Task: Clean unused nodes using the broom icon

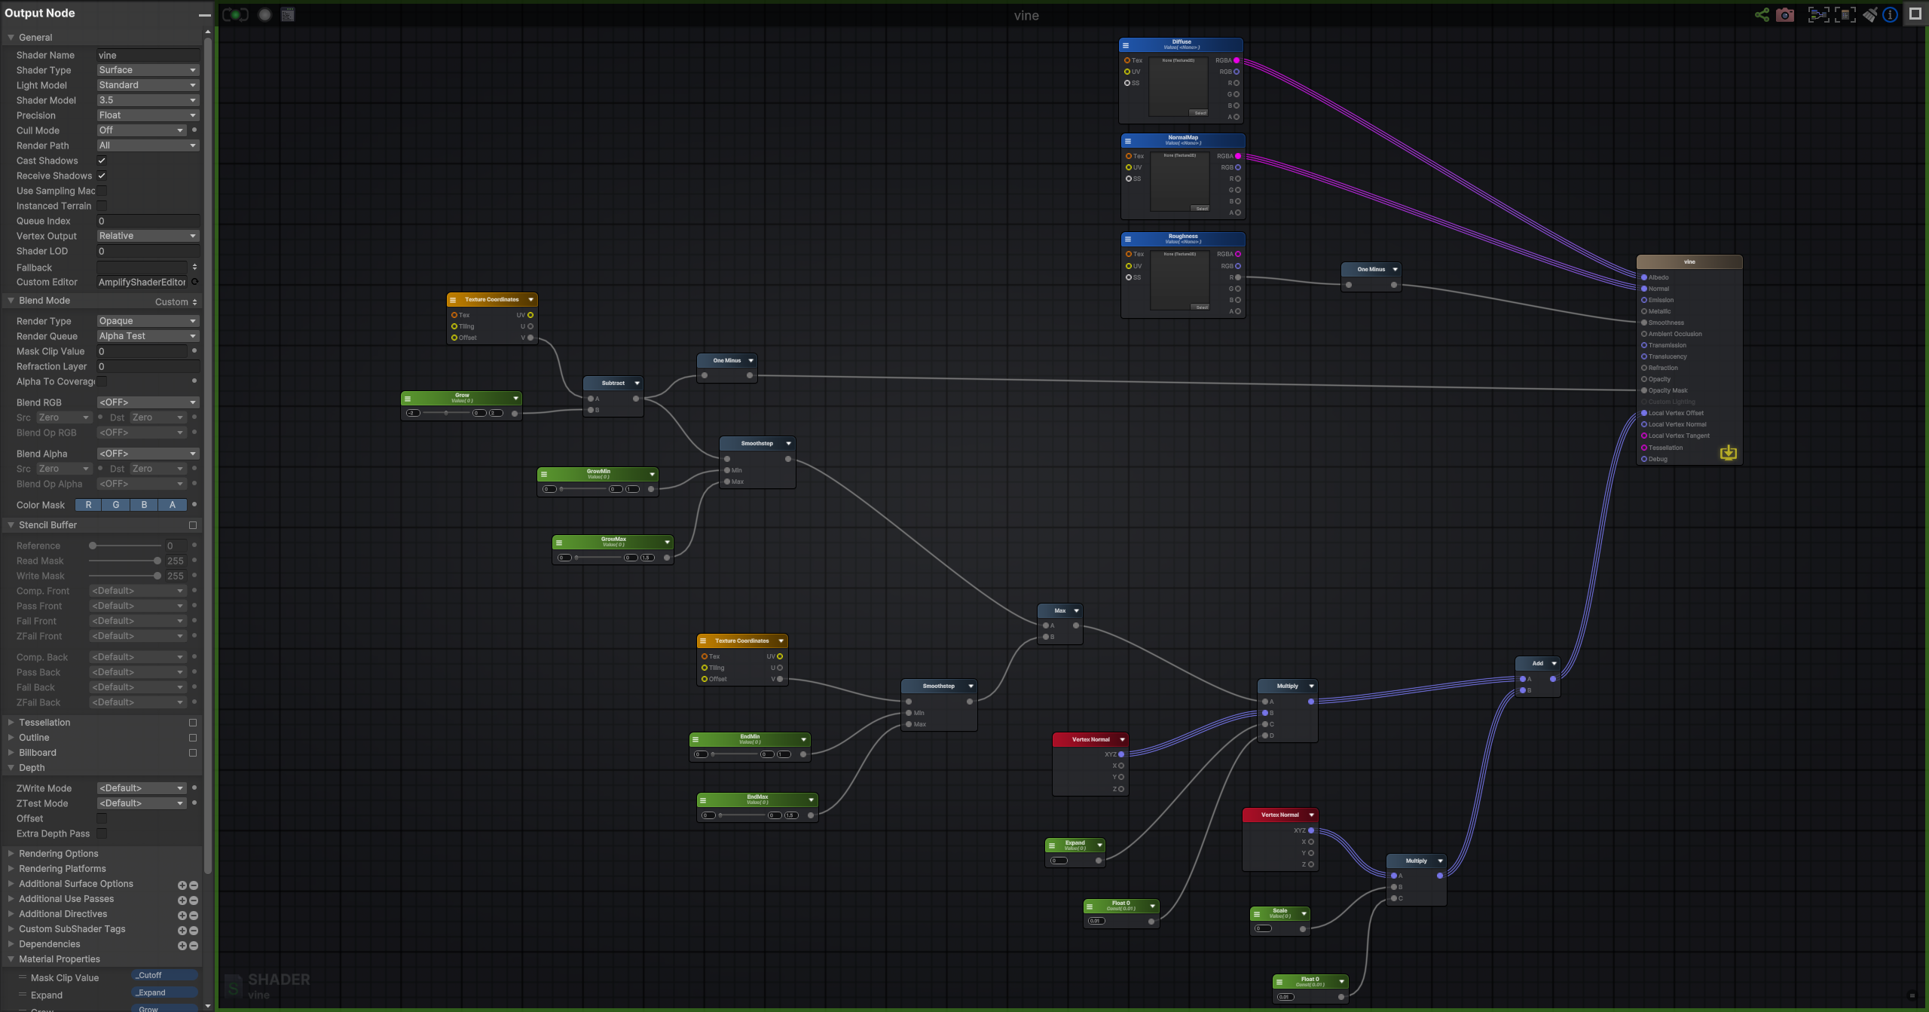Action: click(x=1869, y=14)
